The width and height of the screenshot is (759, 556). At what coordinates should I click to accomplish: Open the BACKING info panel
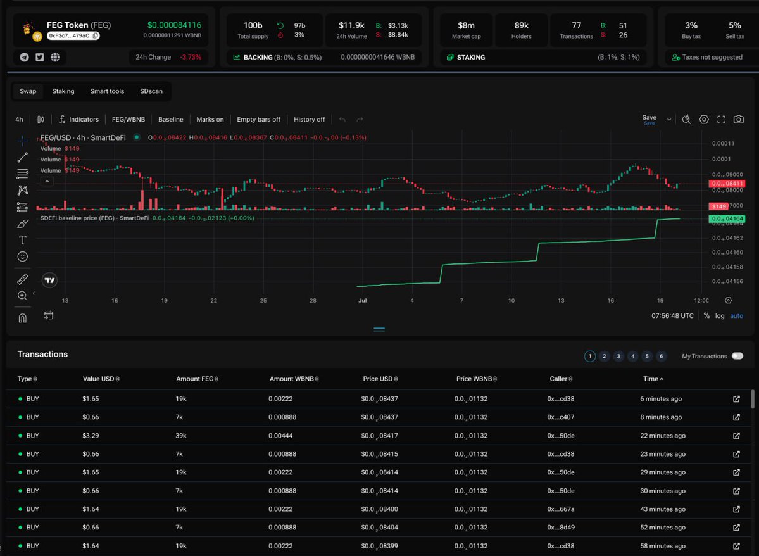(x=325, y=57)
